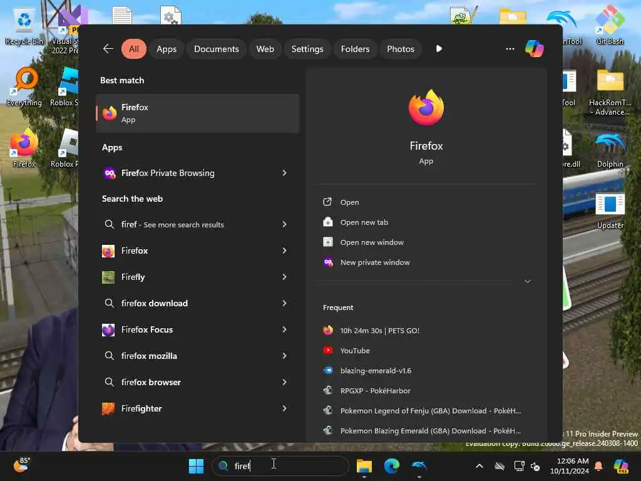Image resolution: width=641 pixels, height=481 pixels.
Task: Expand the firefox mozilla chevron
Action: point(285,356)
